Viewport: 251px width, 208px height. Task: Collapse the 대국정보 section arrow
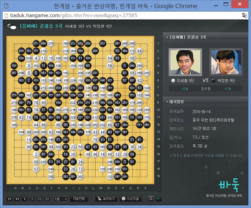click(167, 102)
